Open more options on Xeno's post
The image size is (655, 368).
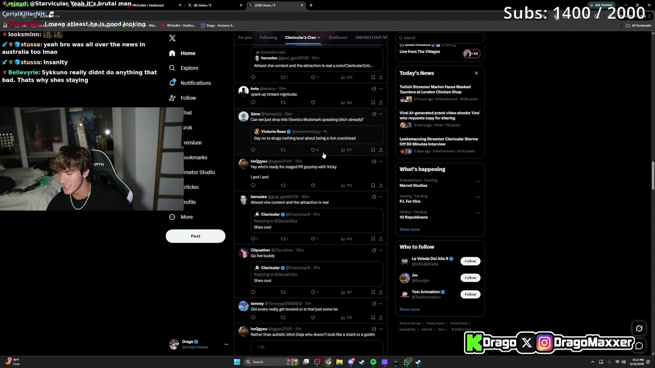click(x=381, y=114)
